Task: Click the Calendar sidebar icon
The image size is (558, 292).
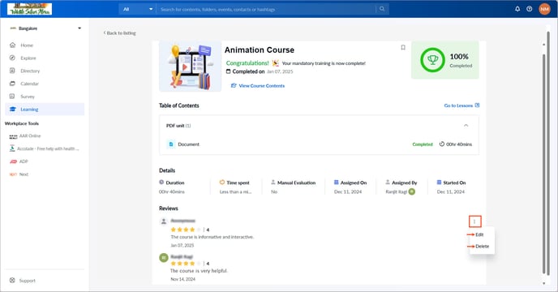Action: tap(12, 84)
